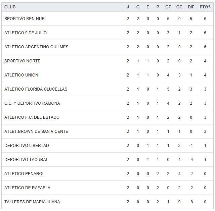Click the TALLERES DE MARIA JUANA club name
The width and height of the screenshot is (215, 211).
coord(32,202)
